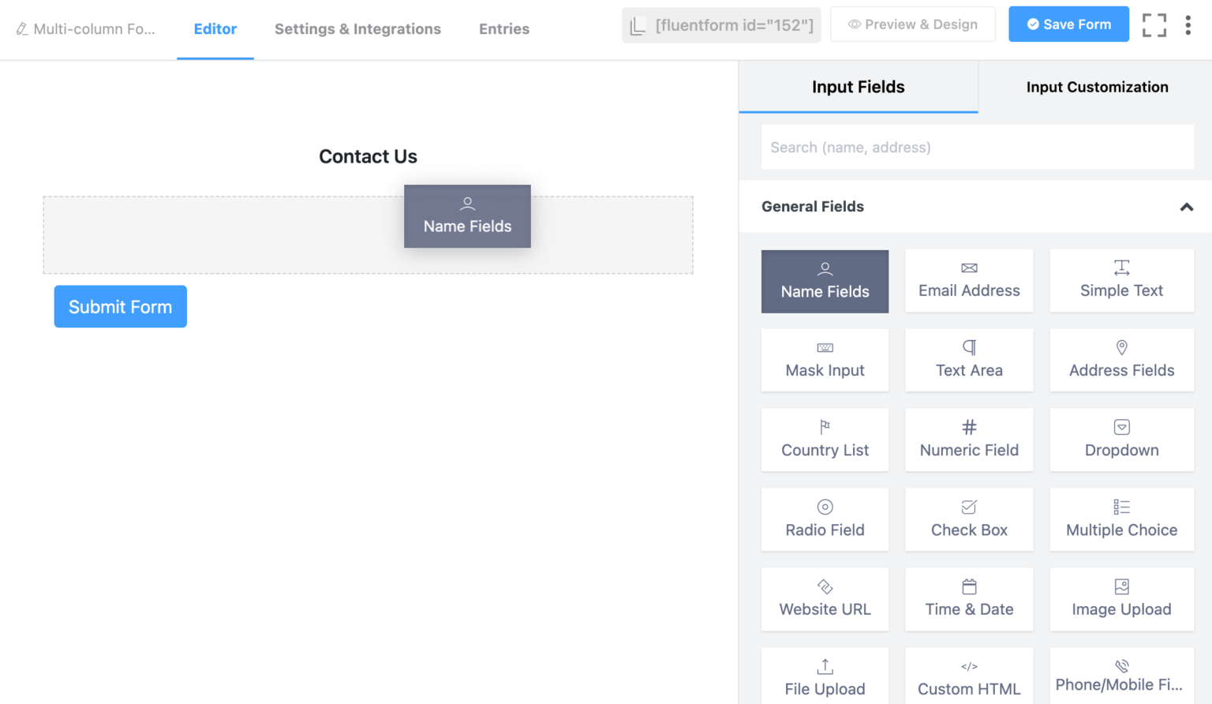Screen dimensions: 1212x704
Task: Add an Email Address field
Action: 969,280
